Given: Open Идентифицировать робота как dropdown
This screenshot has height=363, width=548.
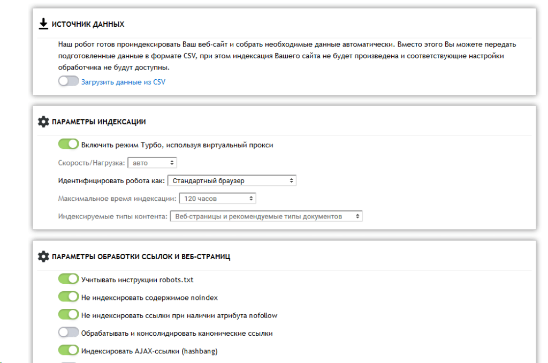Looking at the screenshot, I should coord(232,180).
